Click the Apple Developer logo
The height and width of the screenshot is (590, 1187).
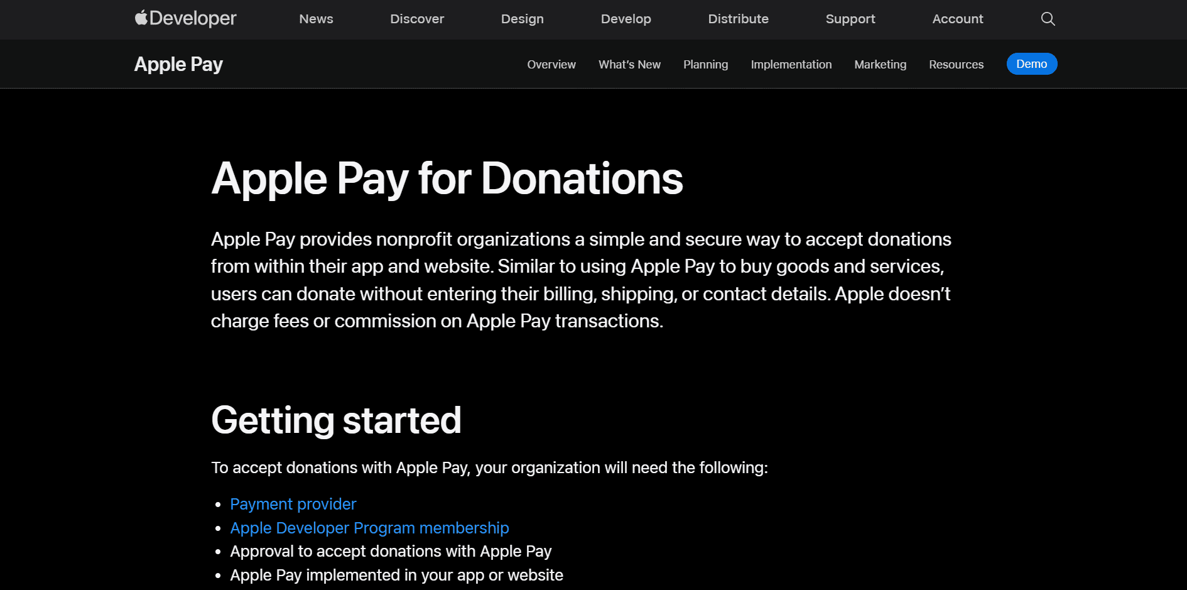coord(184,18)
